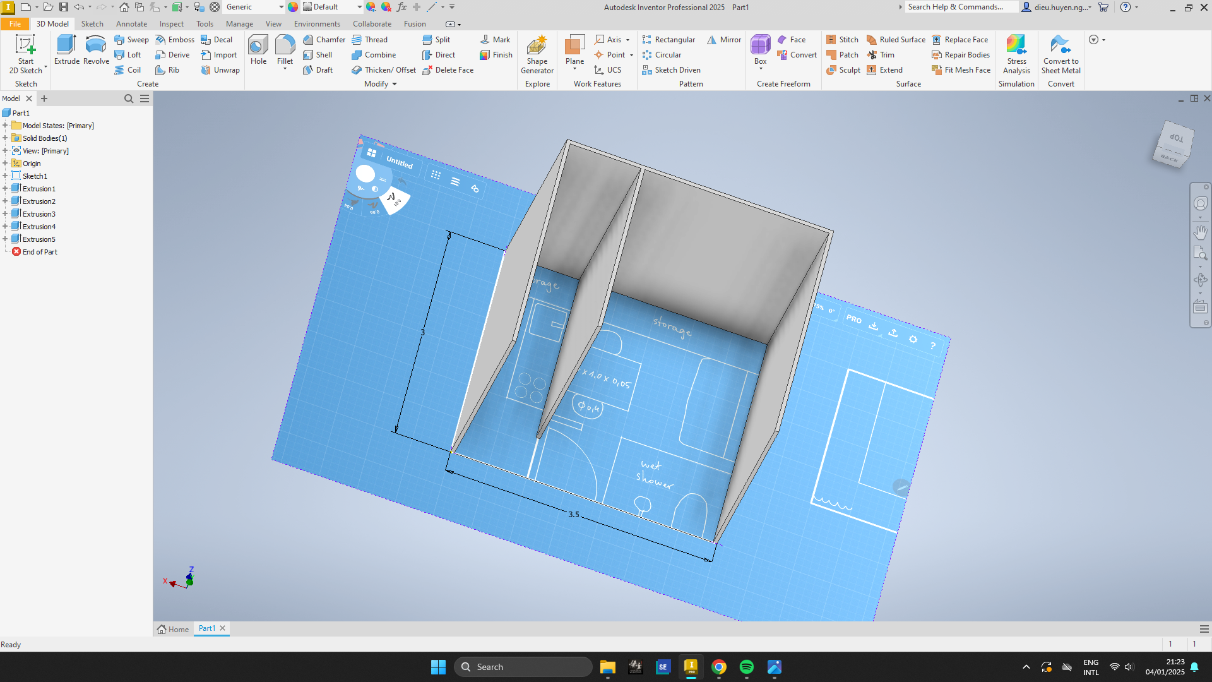The image size is (1212, 682).
Task: Click the ViewCube in the viewport
Action: [x=1173, y=145]
